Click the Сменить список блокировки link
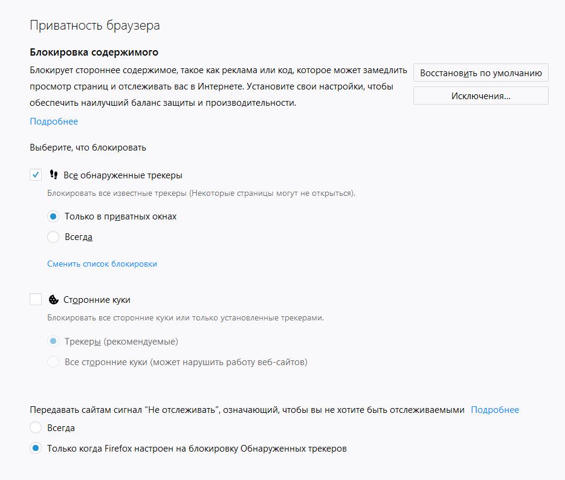This screenshot has height=480, width=565. [x=102, y=264]
